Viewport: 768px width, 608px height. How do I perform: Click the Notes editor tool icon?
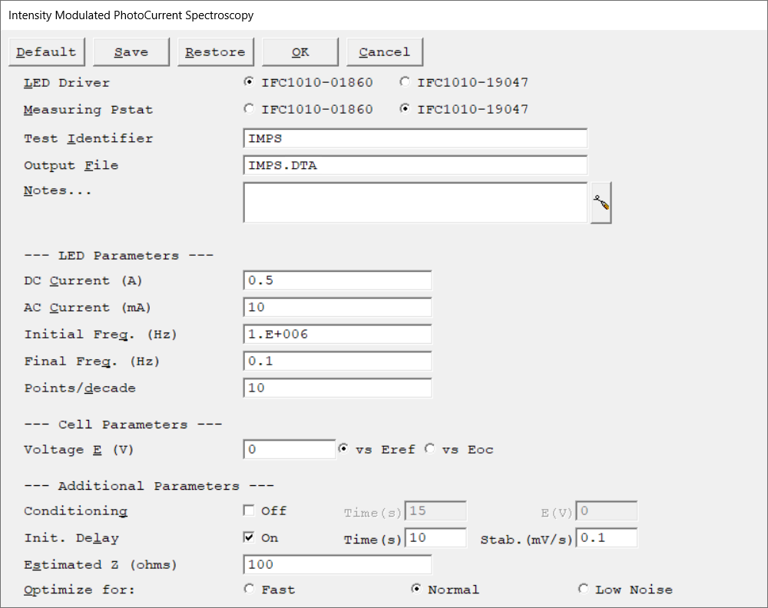(x=601, y=203)
